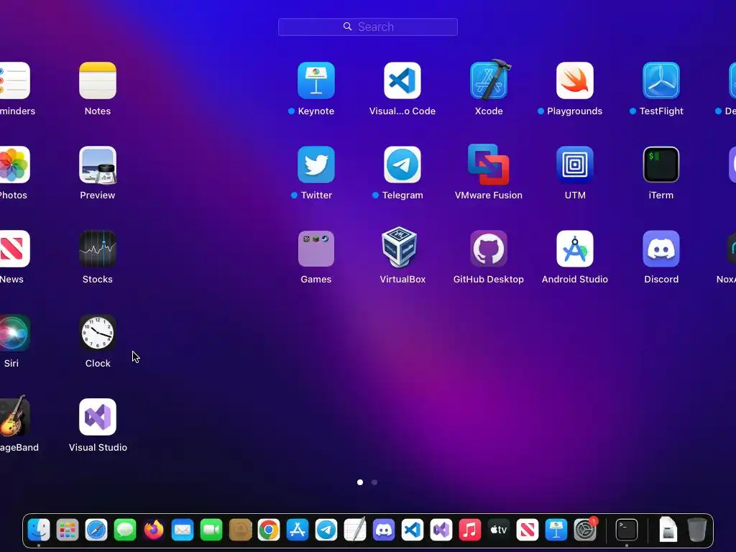Open Discord in the Dock
Image resolution: width=736 pixels, height=552 pixels.
384,530
